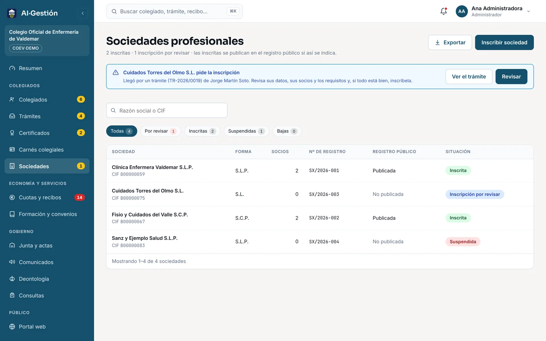Go to Colegiados section

click(47, 100)
